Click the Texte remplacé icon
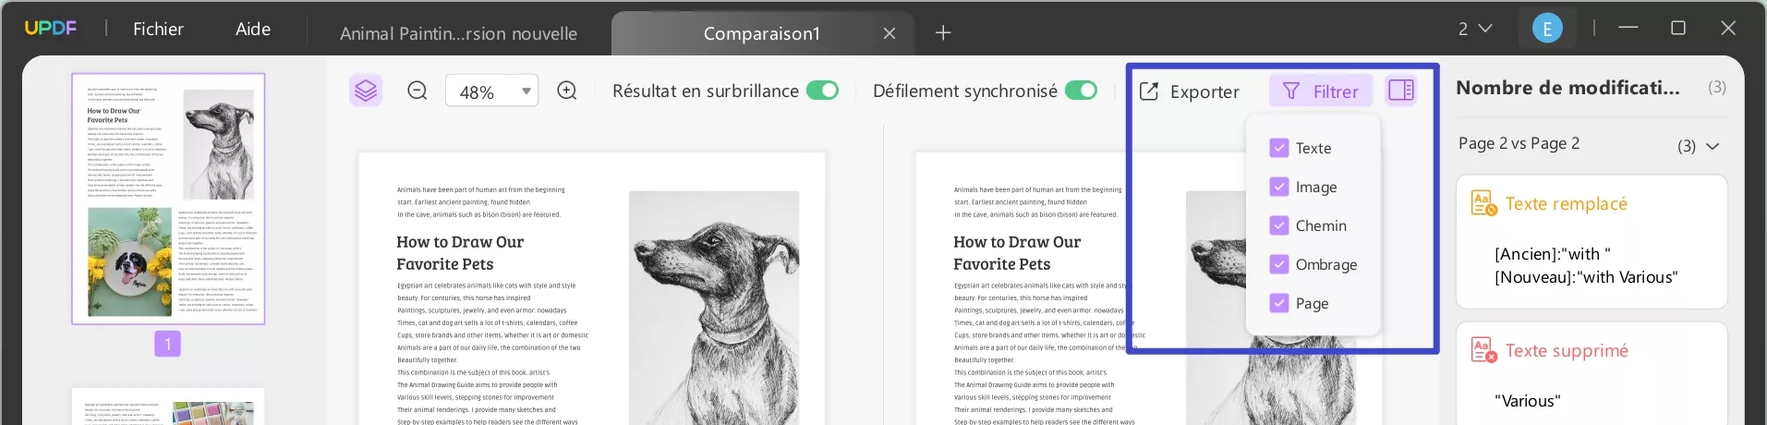The image size is (1767, 425). point(1483,203)
